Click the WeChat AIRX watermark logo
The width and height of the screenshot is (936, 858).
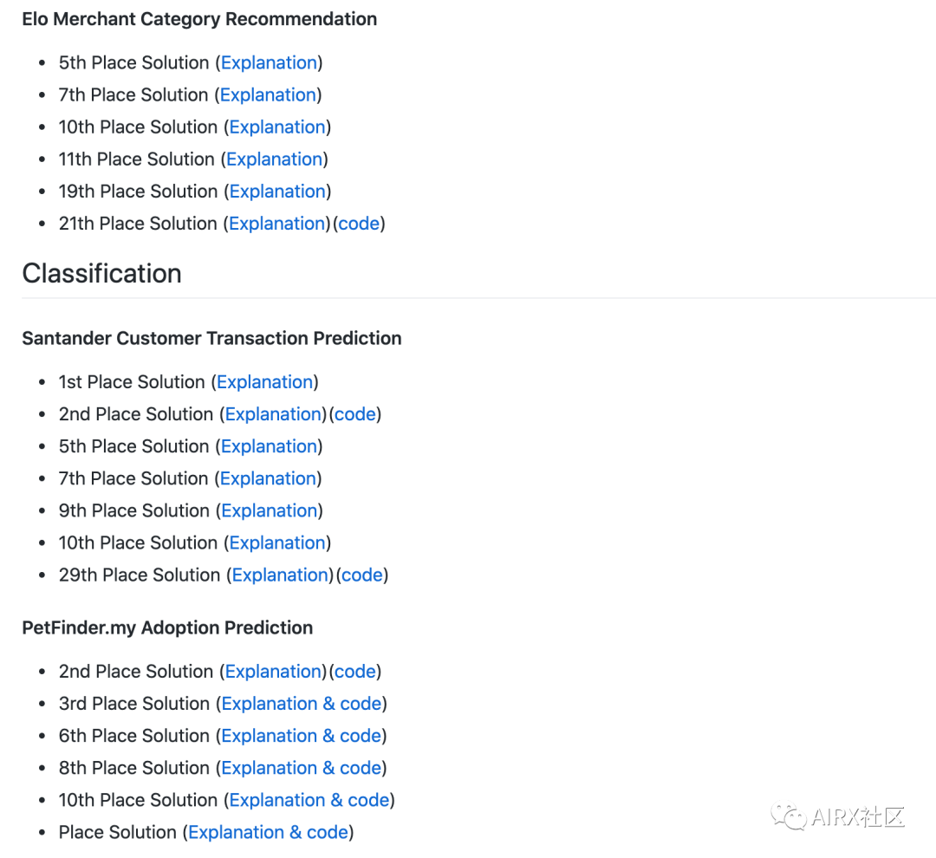(x=838, y=816)
